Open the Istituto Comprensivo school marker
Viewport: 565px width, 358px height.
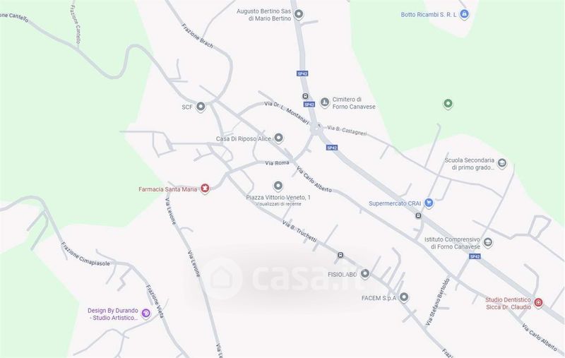pyautogui.click(x=487, y=242)
